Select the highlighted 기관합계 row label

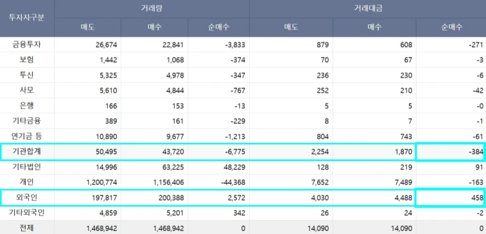(x=27, y=152)
